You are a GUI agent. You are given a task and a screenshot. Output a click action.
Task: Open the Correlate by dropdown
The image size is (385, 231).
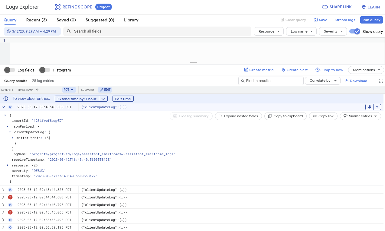click(322, 81)
